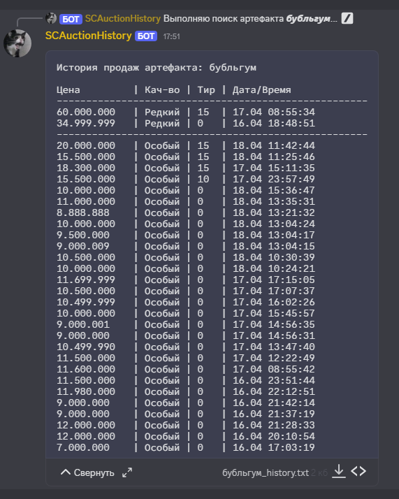This screenshot has height=499, width=399.
Task: Collapse the file preview with Свернуть
Action: pyautogui.click(x=87, y=472)
